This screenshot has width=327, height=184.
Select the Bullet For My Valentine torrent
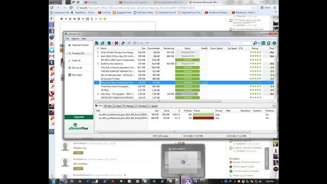click(x=184, y=64)
